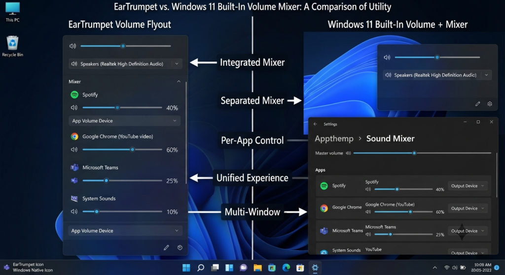Set Spotify 40% slider in EarTrumpet
Image resolution: width=505 pixels, height=275 pixels.
pyautogui.click(x=122, y=108)
